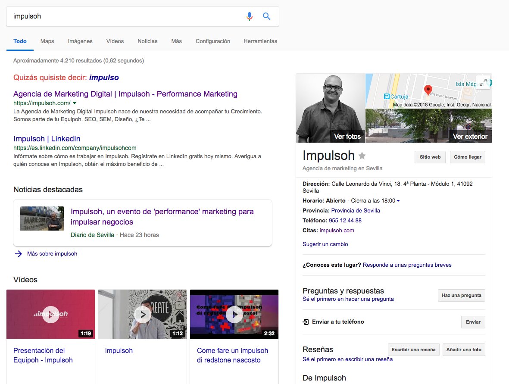Open the Impulsoh LinkedIn result title
The width and height of the screenshot is (509, 384).
coord(47,139)
